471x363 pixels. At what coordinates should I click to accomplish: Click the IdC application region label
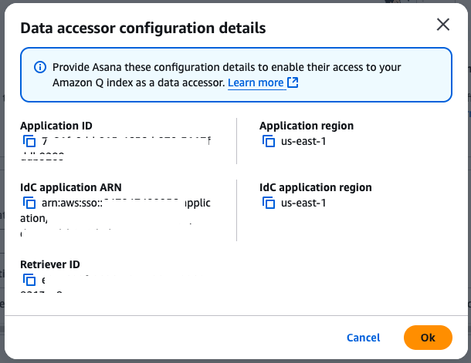point(316,187)
